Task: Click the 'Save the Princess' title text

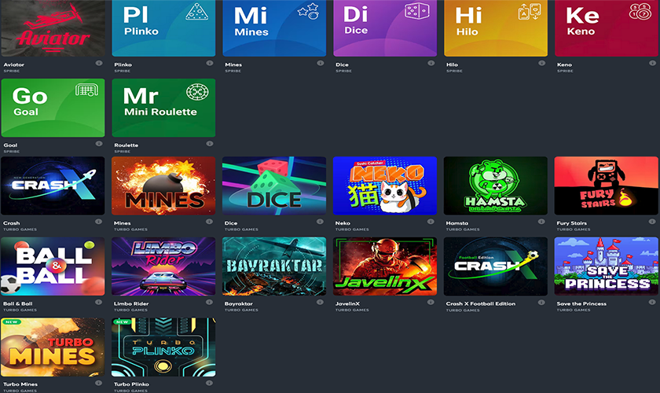Action: [x=581, y=303]
